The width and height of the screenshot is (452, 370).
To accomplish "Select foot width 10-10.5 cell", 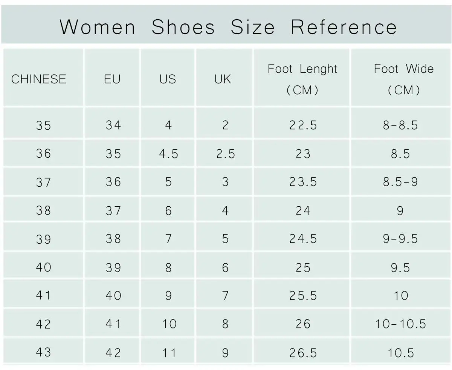I will coord(400,324).
